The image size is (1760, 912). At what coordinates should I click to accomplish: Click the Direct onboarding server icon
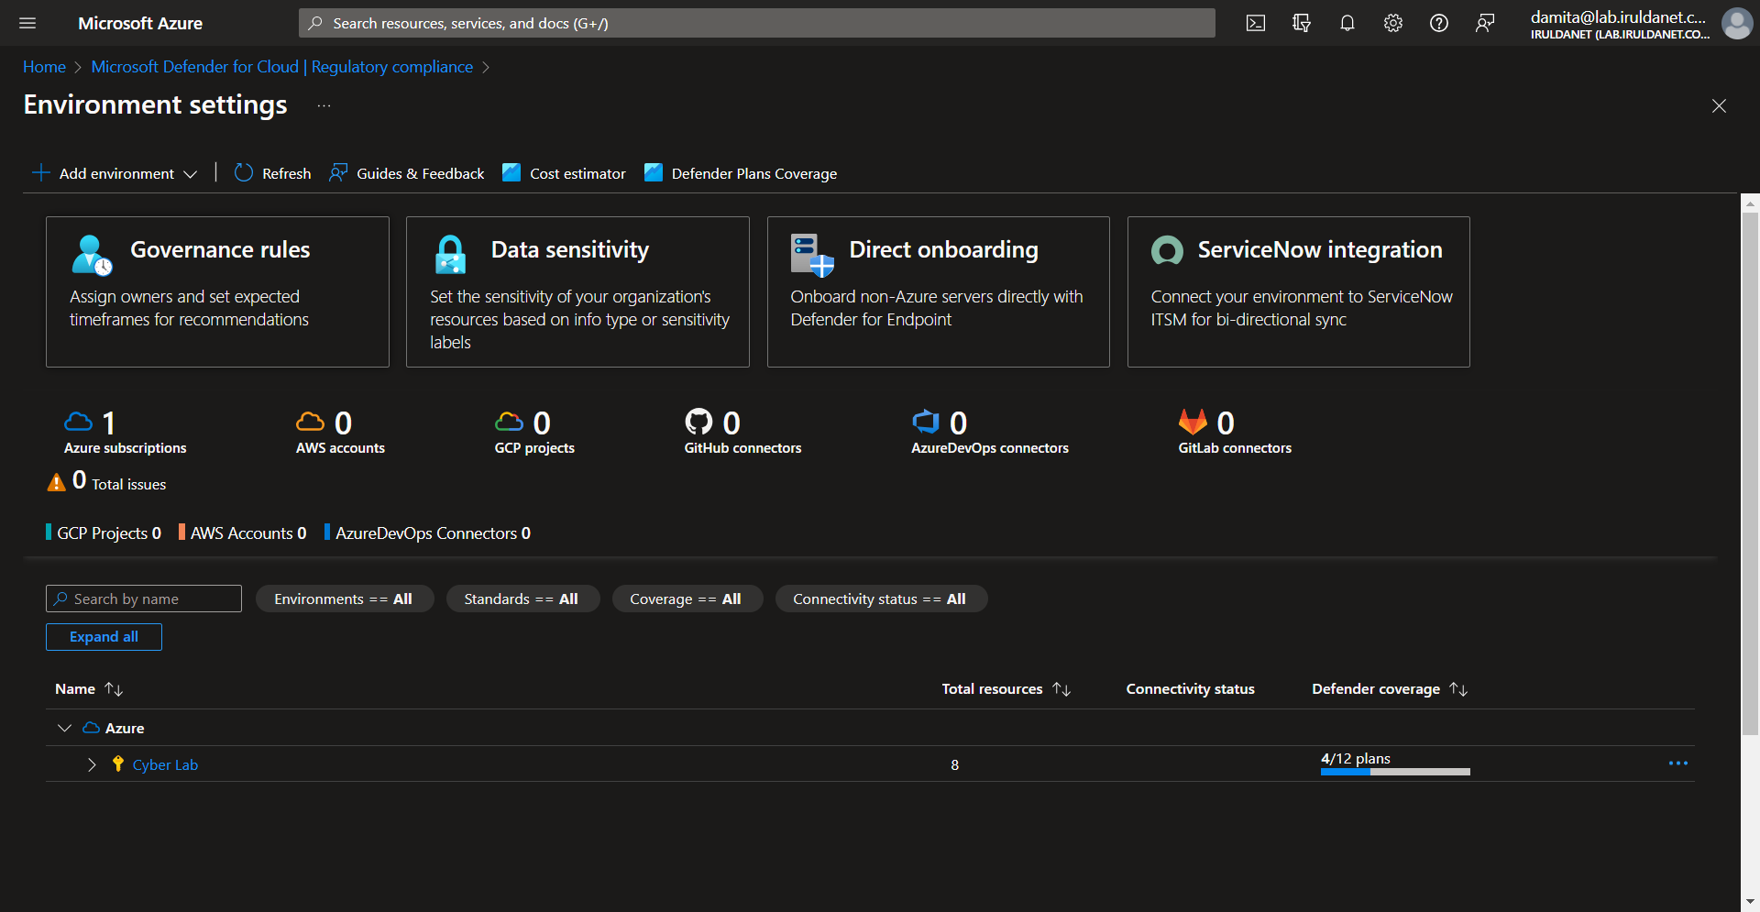812,255
